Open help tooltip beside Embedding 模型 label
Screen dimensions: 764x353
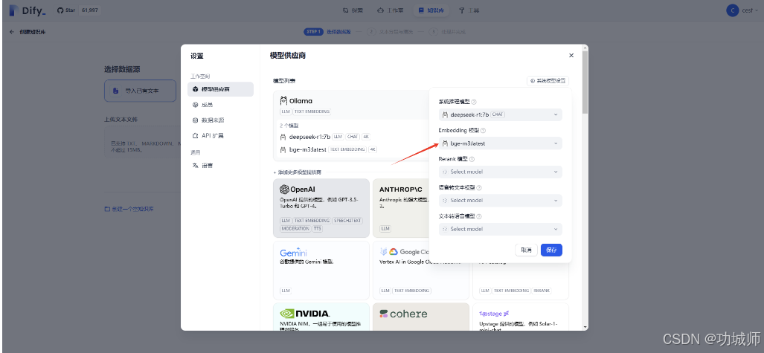(483, 131)
